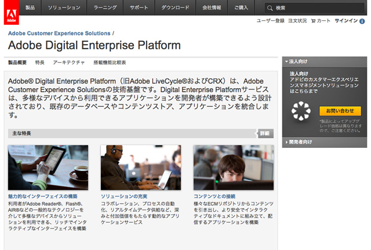Click the ユーザー登録 link

(271, 21)
